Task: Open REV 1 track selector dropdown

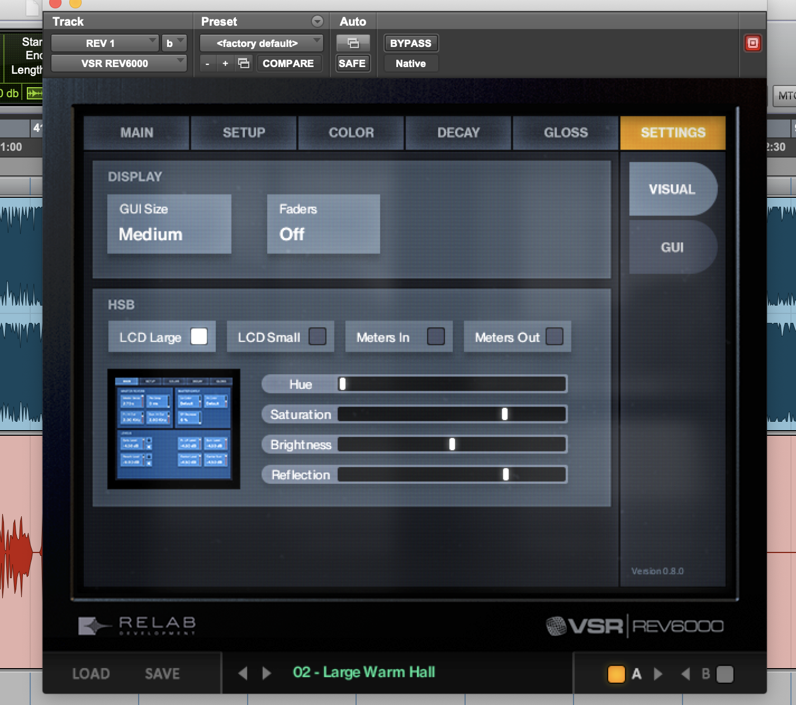Action: [x=105, y=43]
